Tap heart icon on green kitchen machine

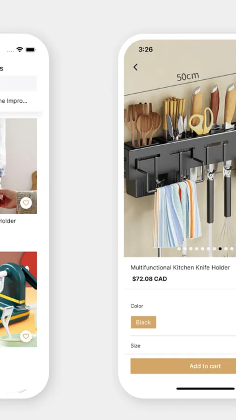[x=26, y=336]
